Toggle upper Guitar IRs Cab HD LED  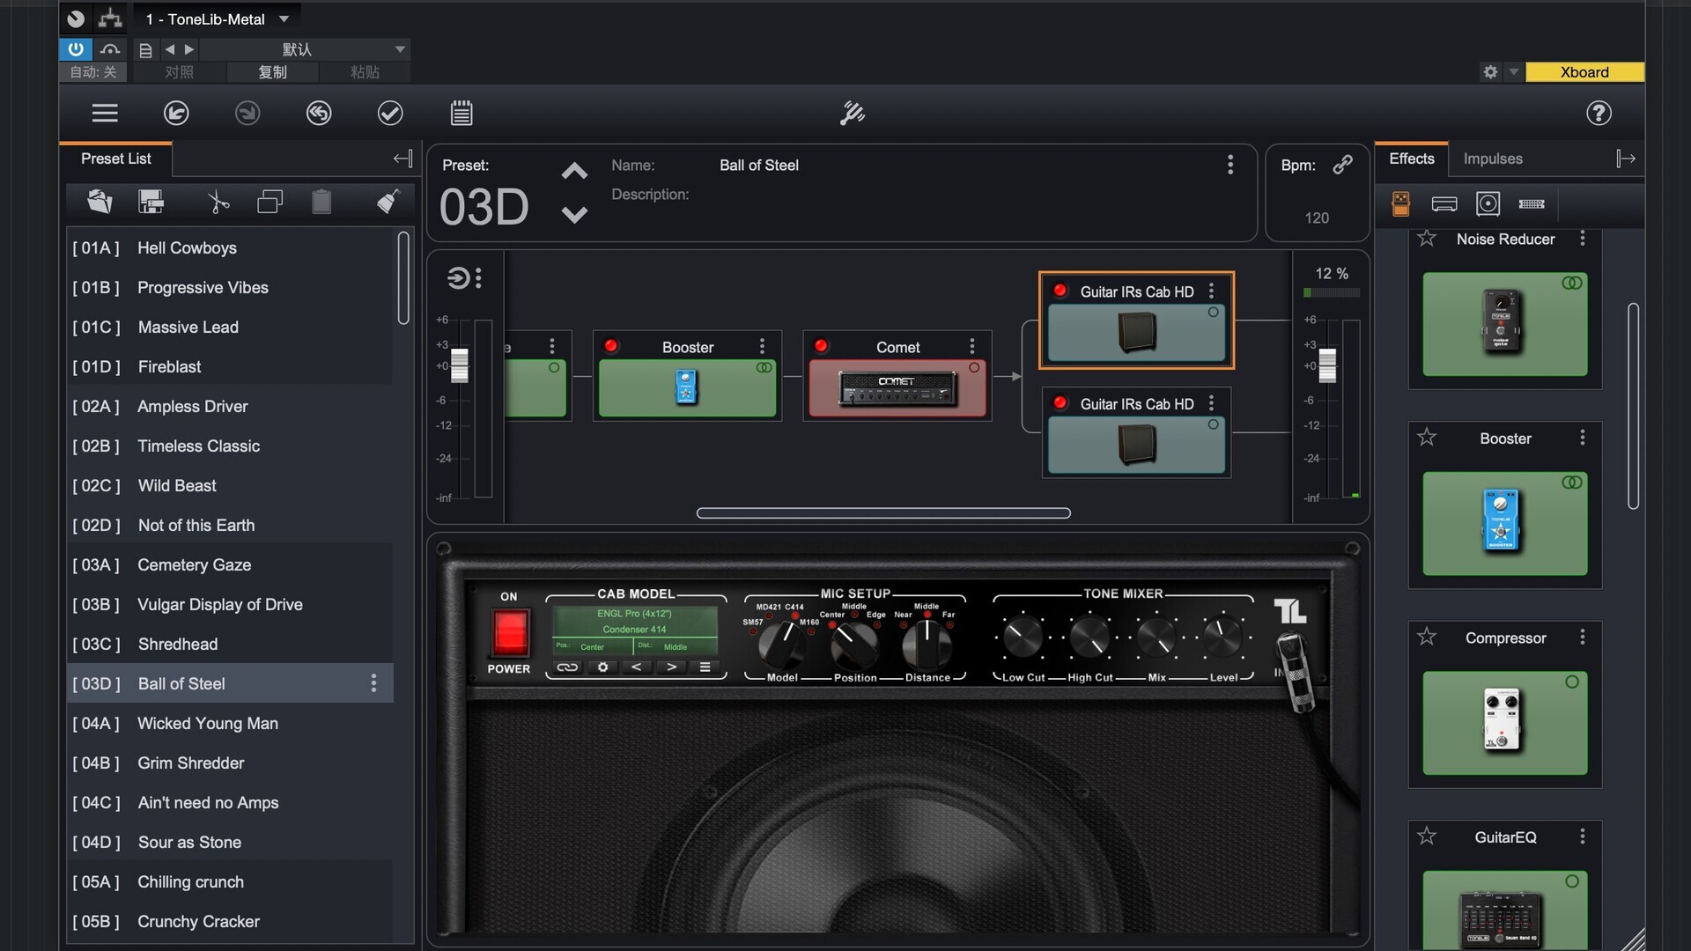pos(1060,291)
